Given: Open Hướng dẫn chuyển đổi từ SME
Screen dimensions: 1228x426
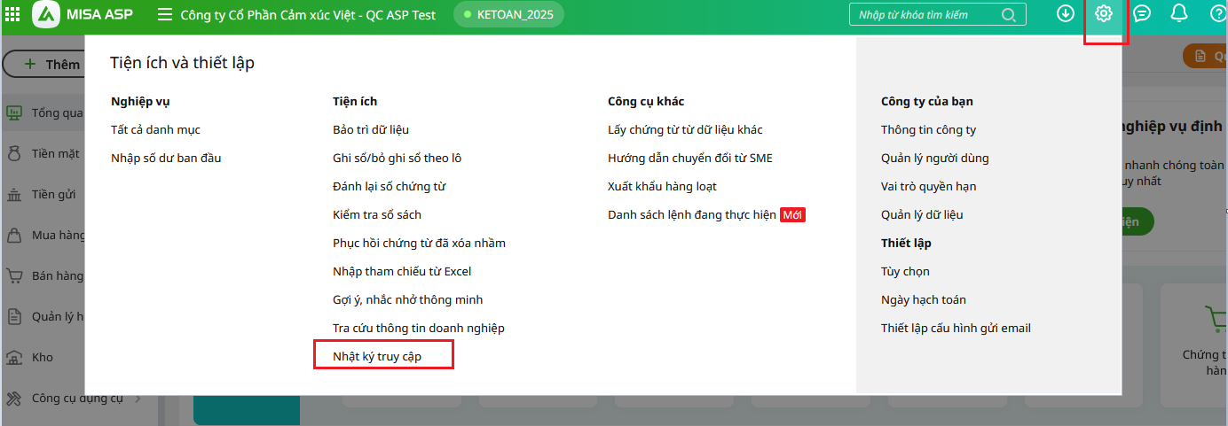Looking at the screenshot, I should tap(690, 158).
